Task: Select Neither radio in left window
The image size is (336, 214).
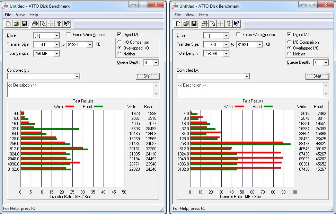Action: click(120, 54)
